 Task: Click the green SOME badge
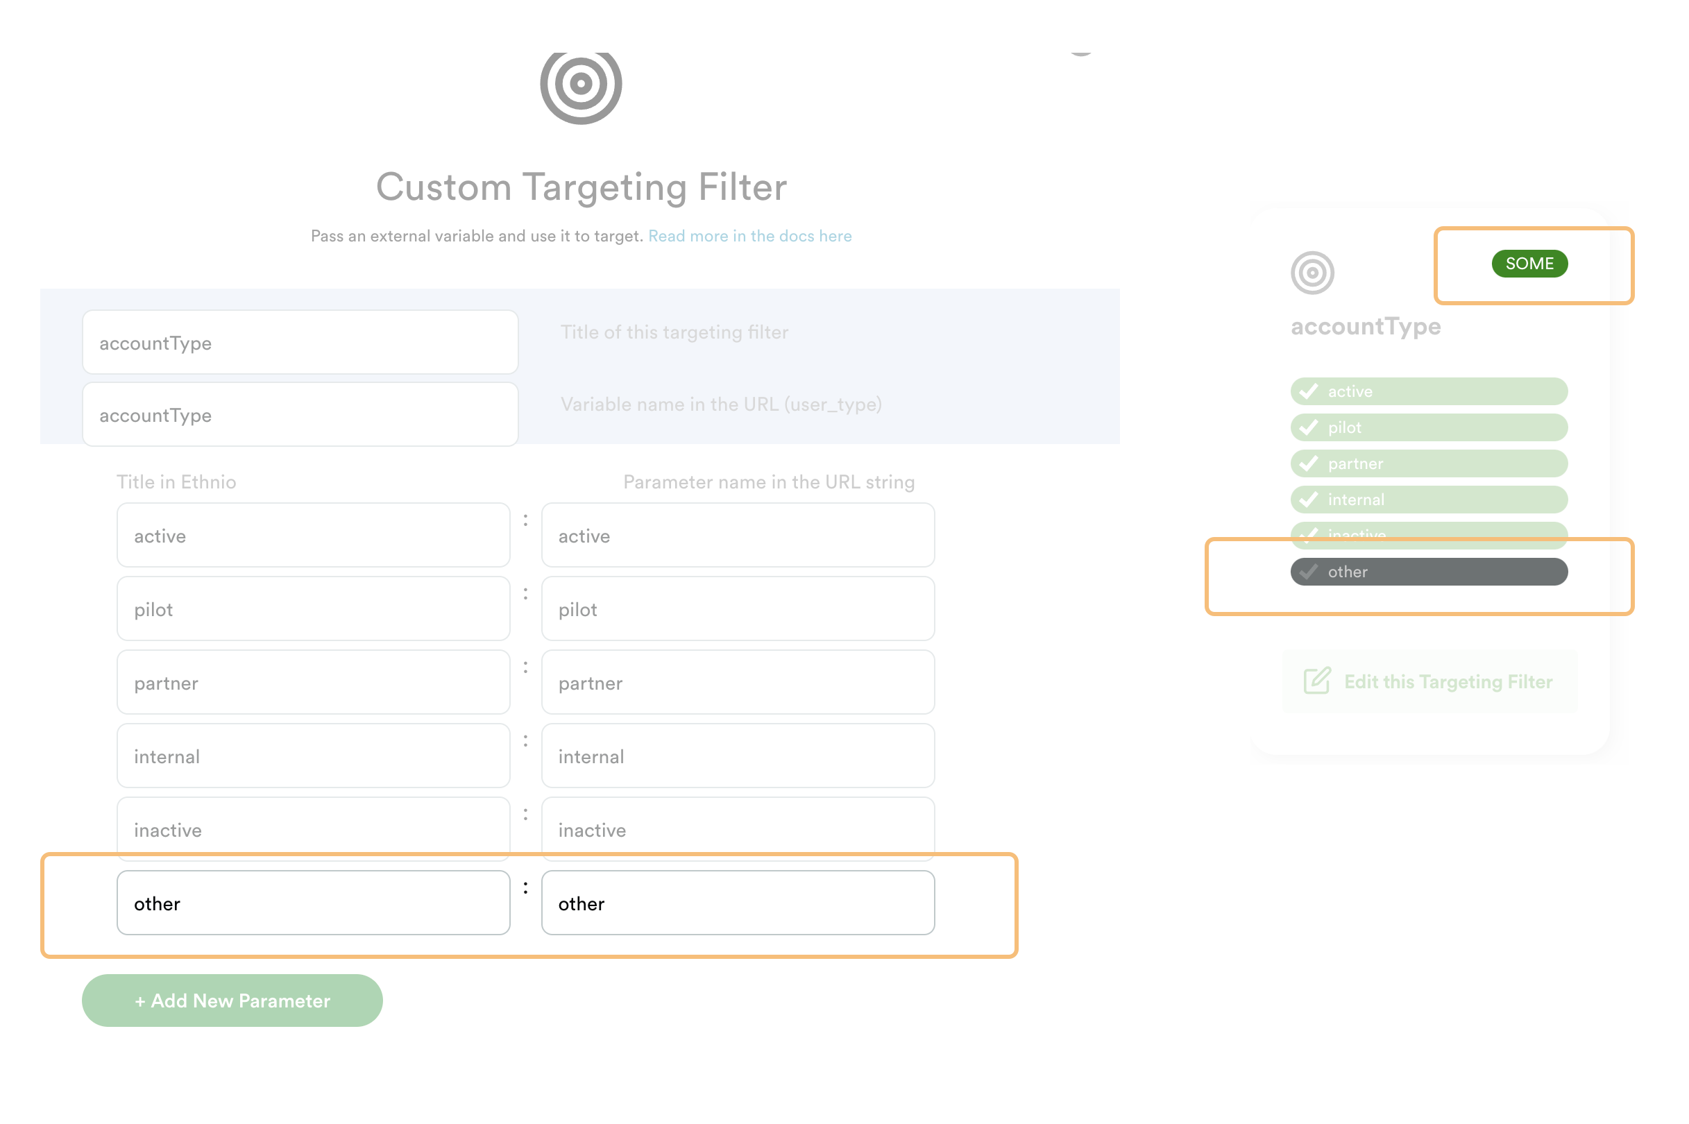(x=1529, y=264)
